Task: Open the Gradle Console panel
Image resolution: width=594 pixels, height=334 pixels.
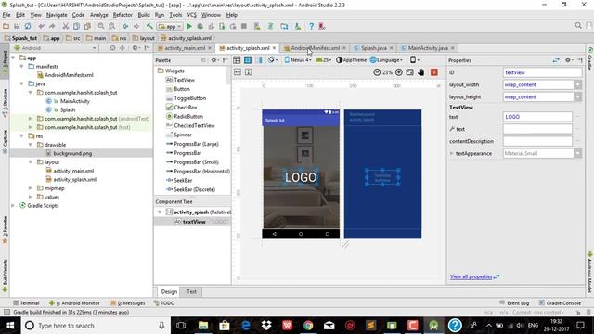Action: [560, 303]
